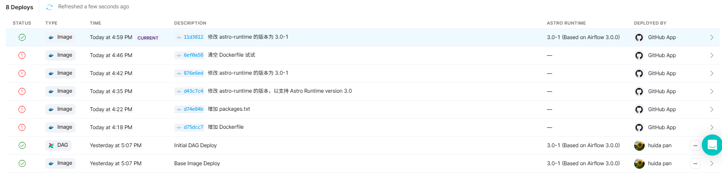This screenshot has height=174, width=722.
Task: Open commit link 11d3812
Action: pos(189,37)
